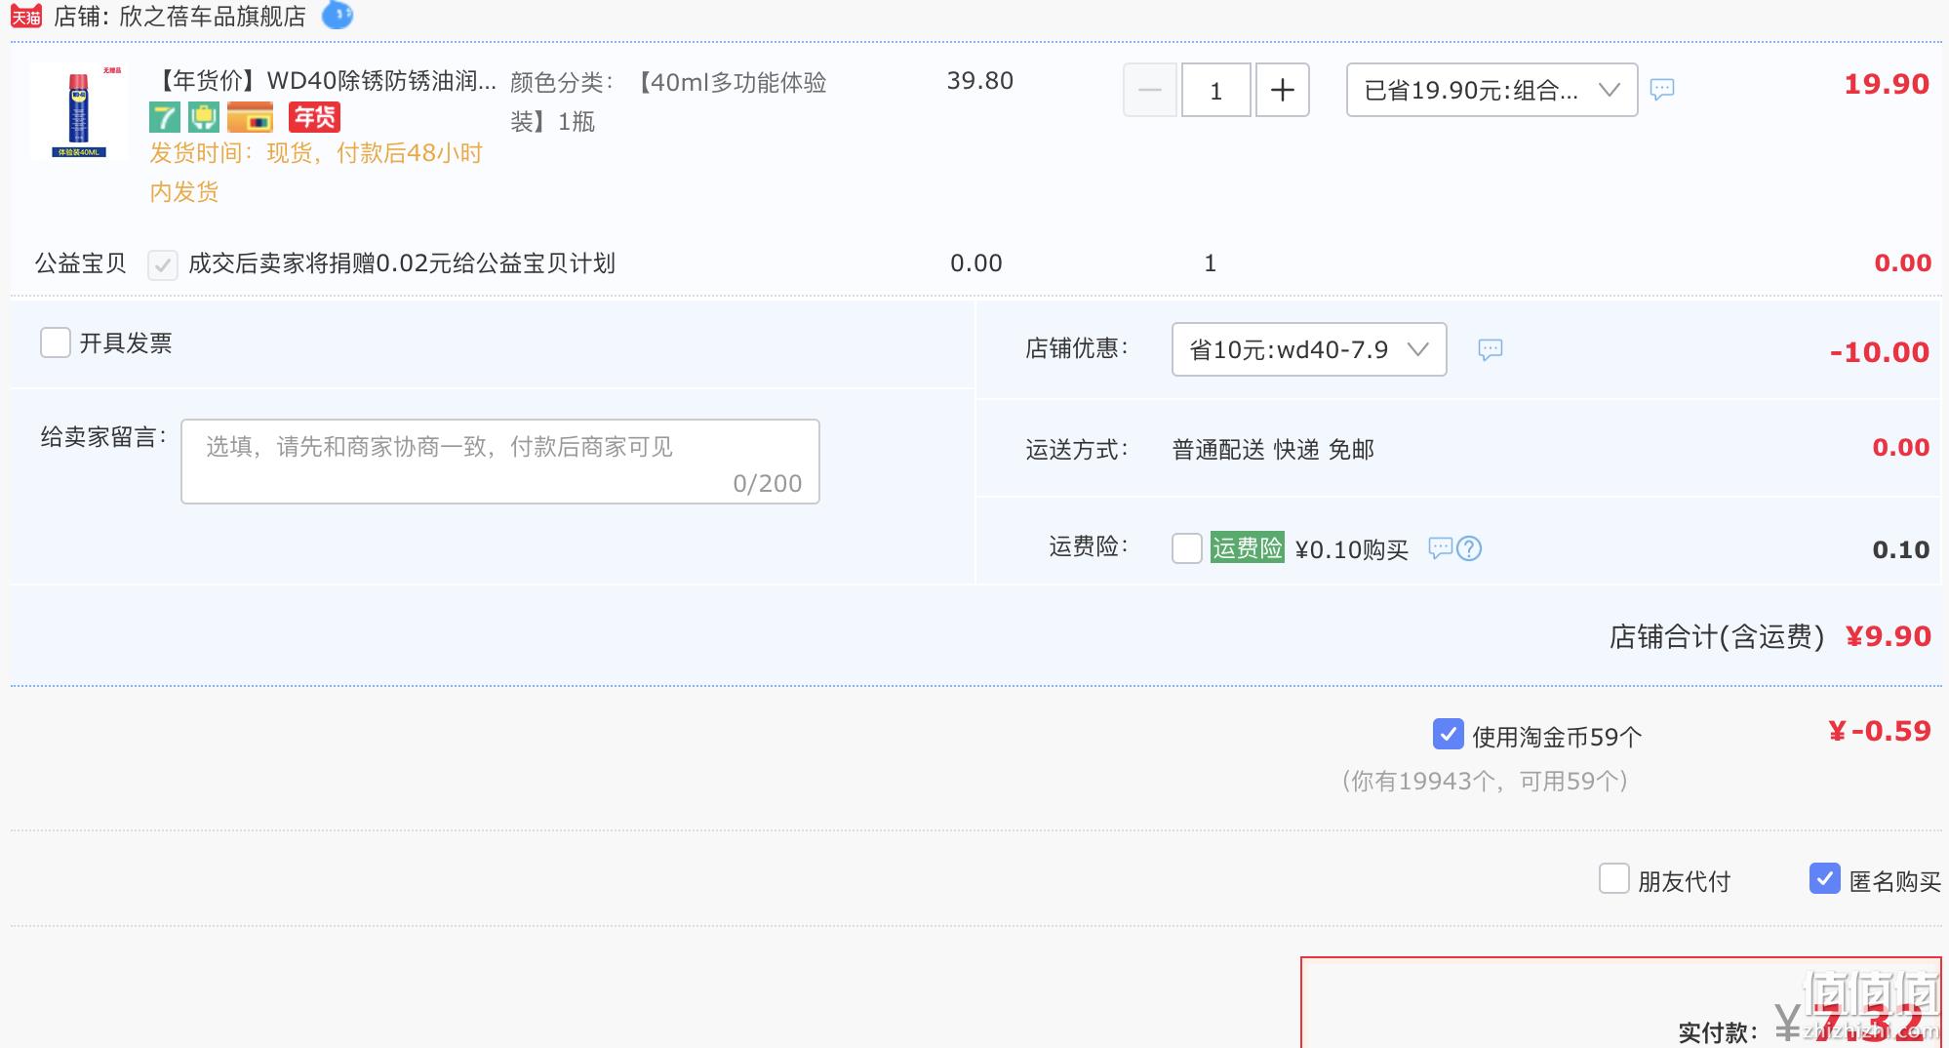This screenshot has height=1048, width=1949.
Task: Open the WD40 product thumbnail image
Action: click(78, 111)
